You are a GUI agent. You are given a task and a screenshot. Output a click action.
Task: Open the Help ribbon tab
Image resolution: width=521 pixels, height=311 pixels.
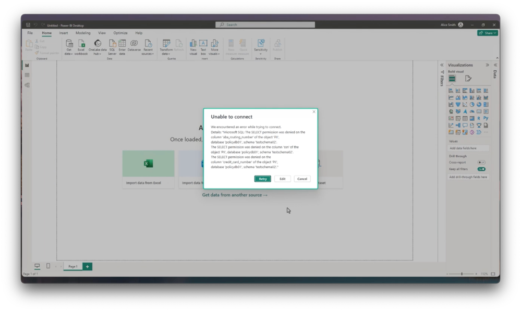coord(139,33)
